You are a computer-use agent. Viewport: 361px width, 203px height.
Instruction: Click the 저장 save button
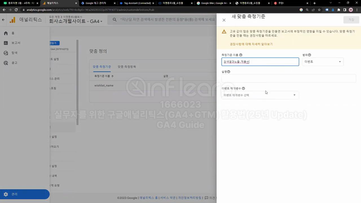(x=351, y=20)
